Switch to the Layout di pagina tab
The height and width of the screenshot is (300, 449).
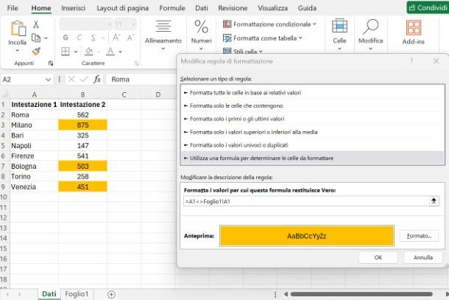[x=123, y=8]
